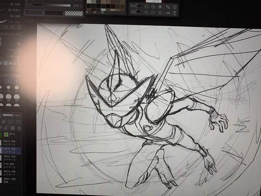Select layer レイヤー 3
The width and height of the screenshot is (261, 196).
click(10, 143)
